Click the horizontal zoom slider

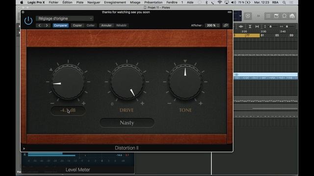tap(288, 26)
